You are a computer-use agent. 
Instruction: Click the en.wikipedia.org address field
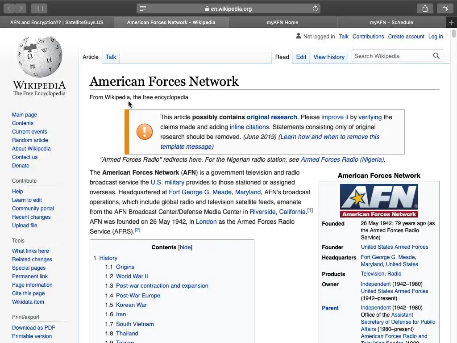click(228, 8)
